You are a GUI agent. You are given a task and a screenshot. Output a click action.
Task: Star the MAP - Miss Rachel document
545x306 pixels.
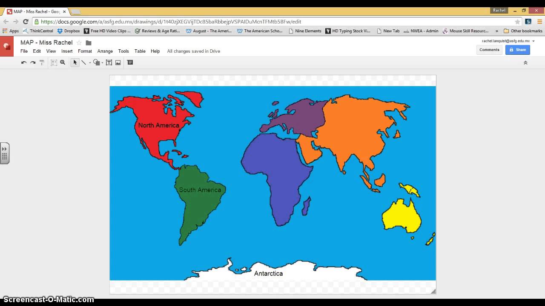click(78, 42)
